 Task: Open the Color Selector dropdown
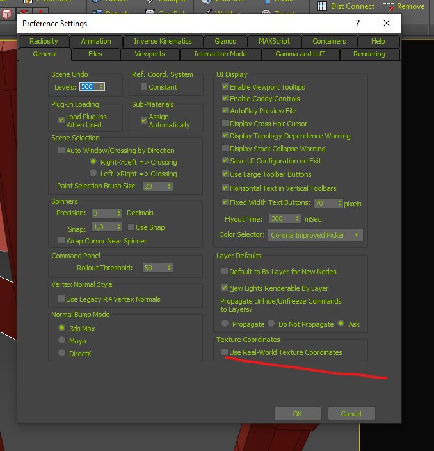pyautogui.click(x=316, y=235)
